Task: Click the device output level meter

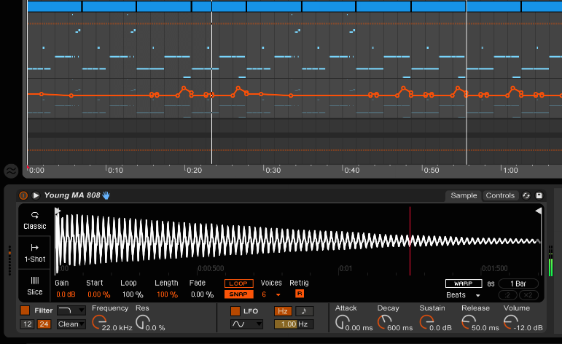Action: (551, 261)
